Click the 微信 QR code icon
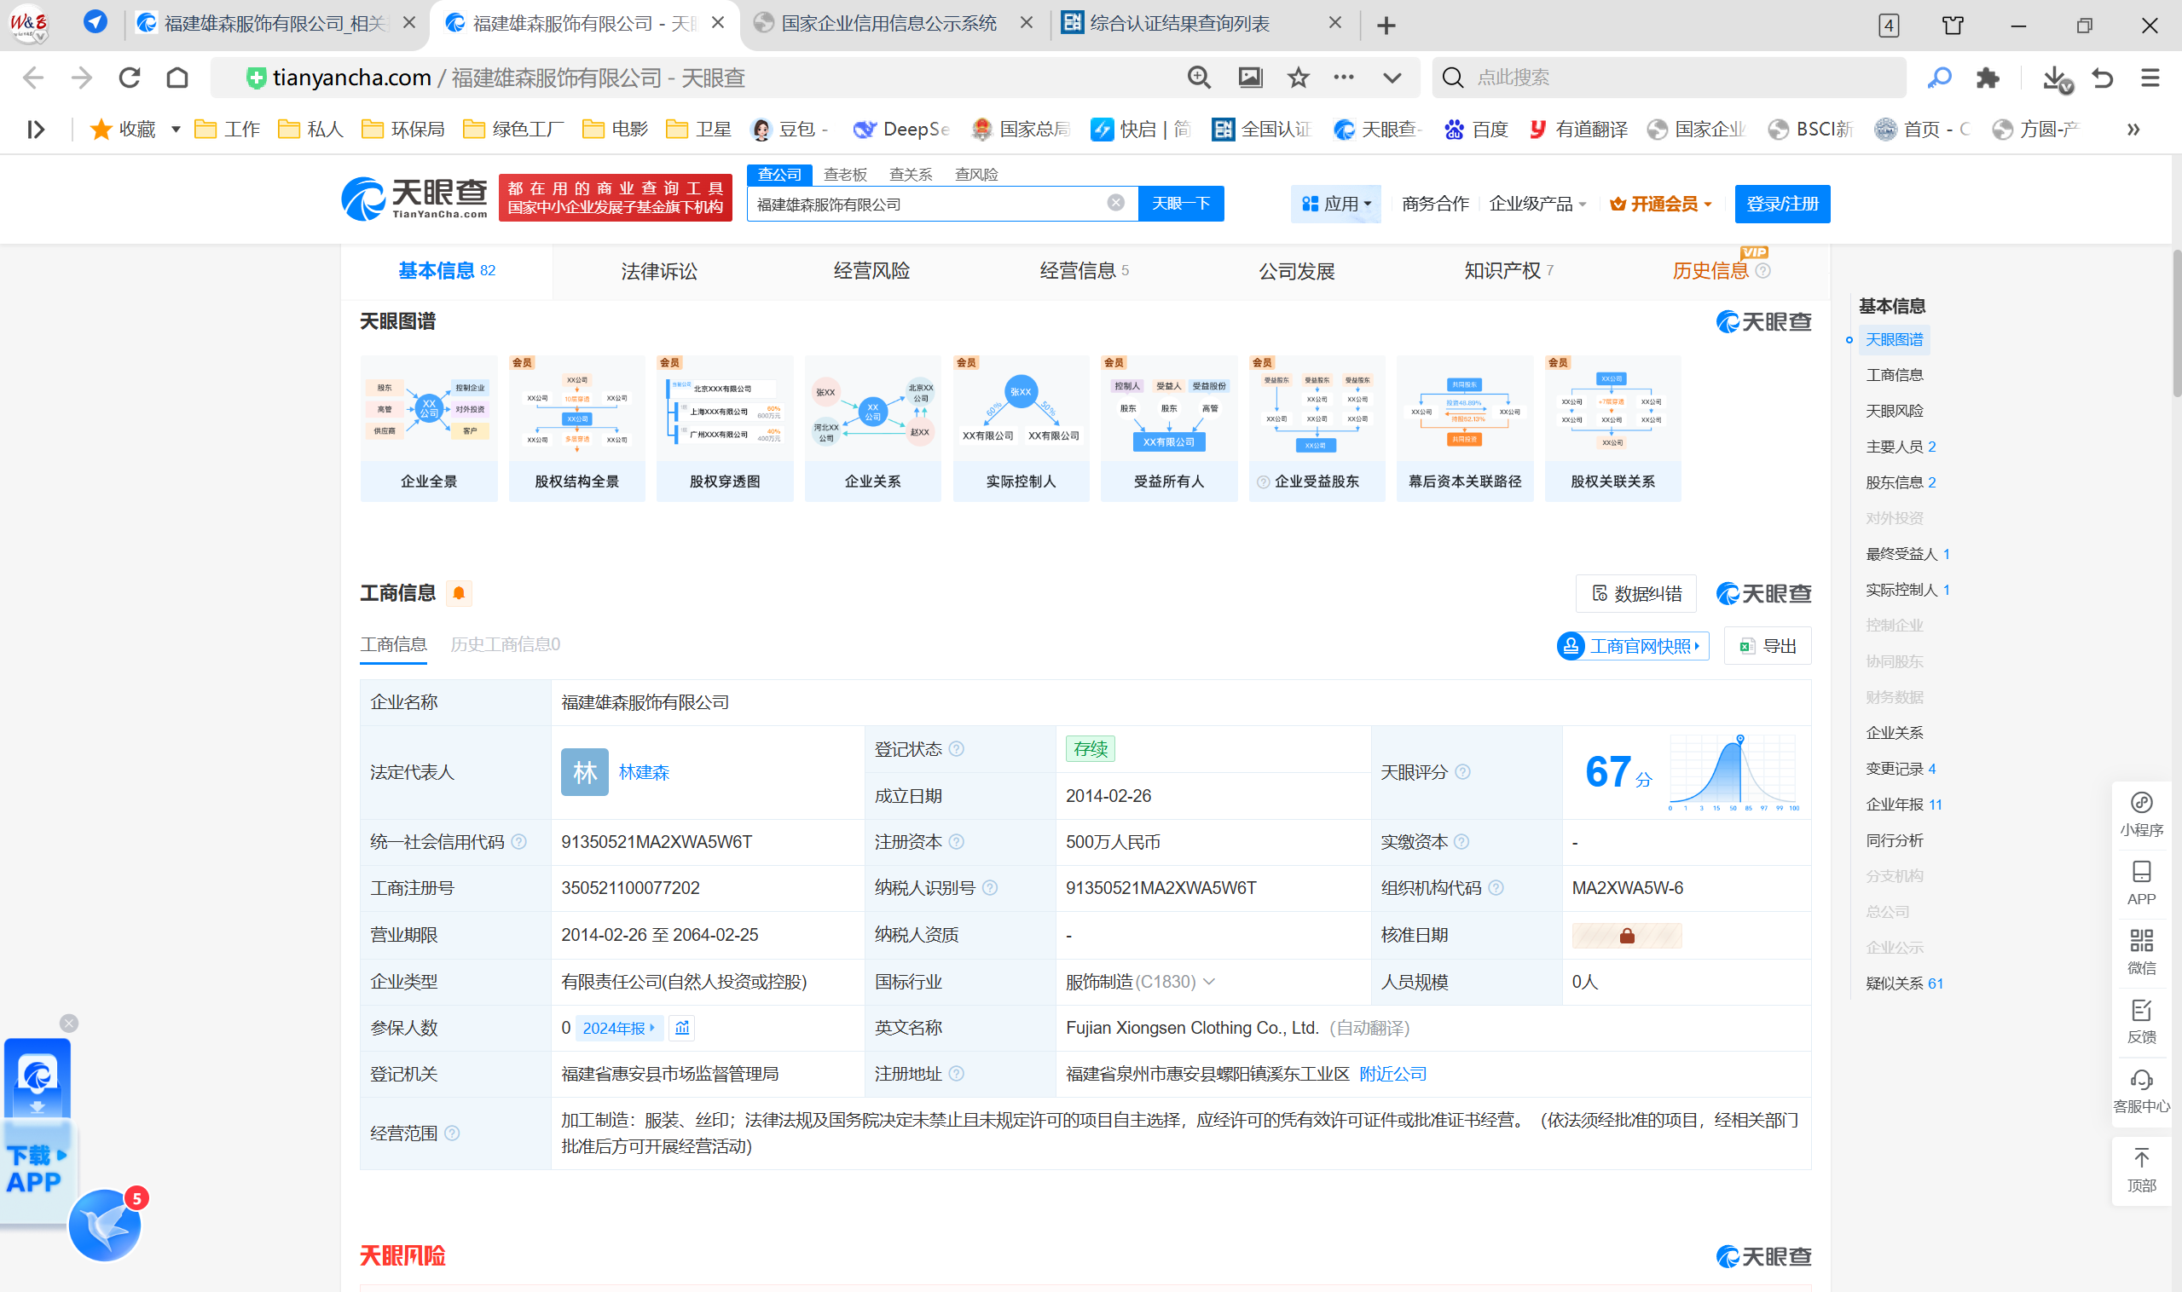2182x1292 pixels. (2141, 941)
